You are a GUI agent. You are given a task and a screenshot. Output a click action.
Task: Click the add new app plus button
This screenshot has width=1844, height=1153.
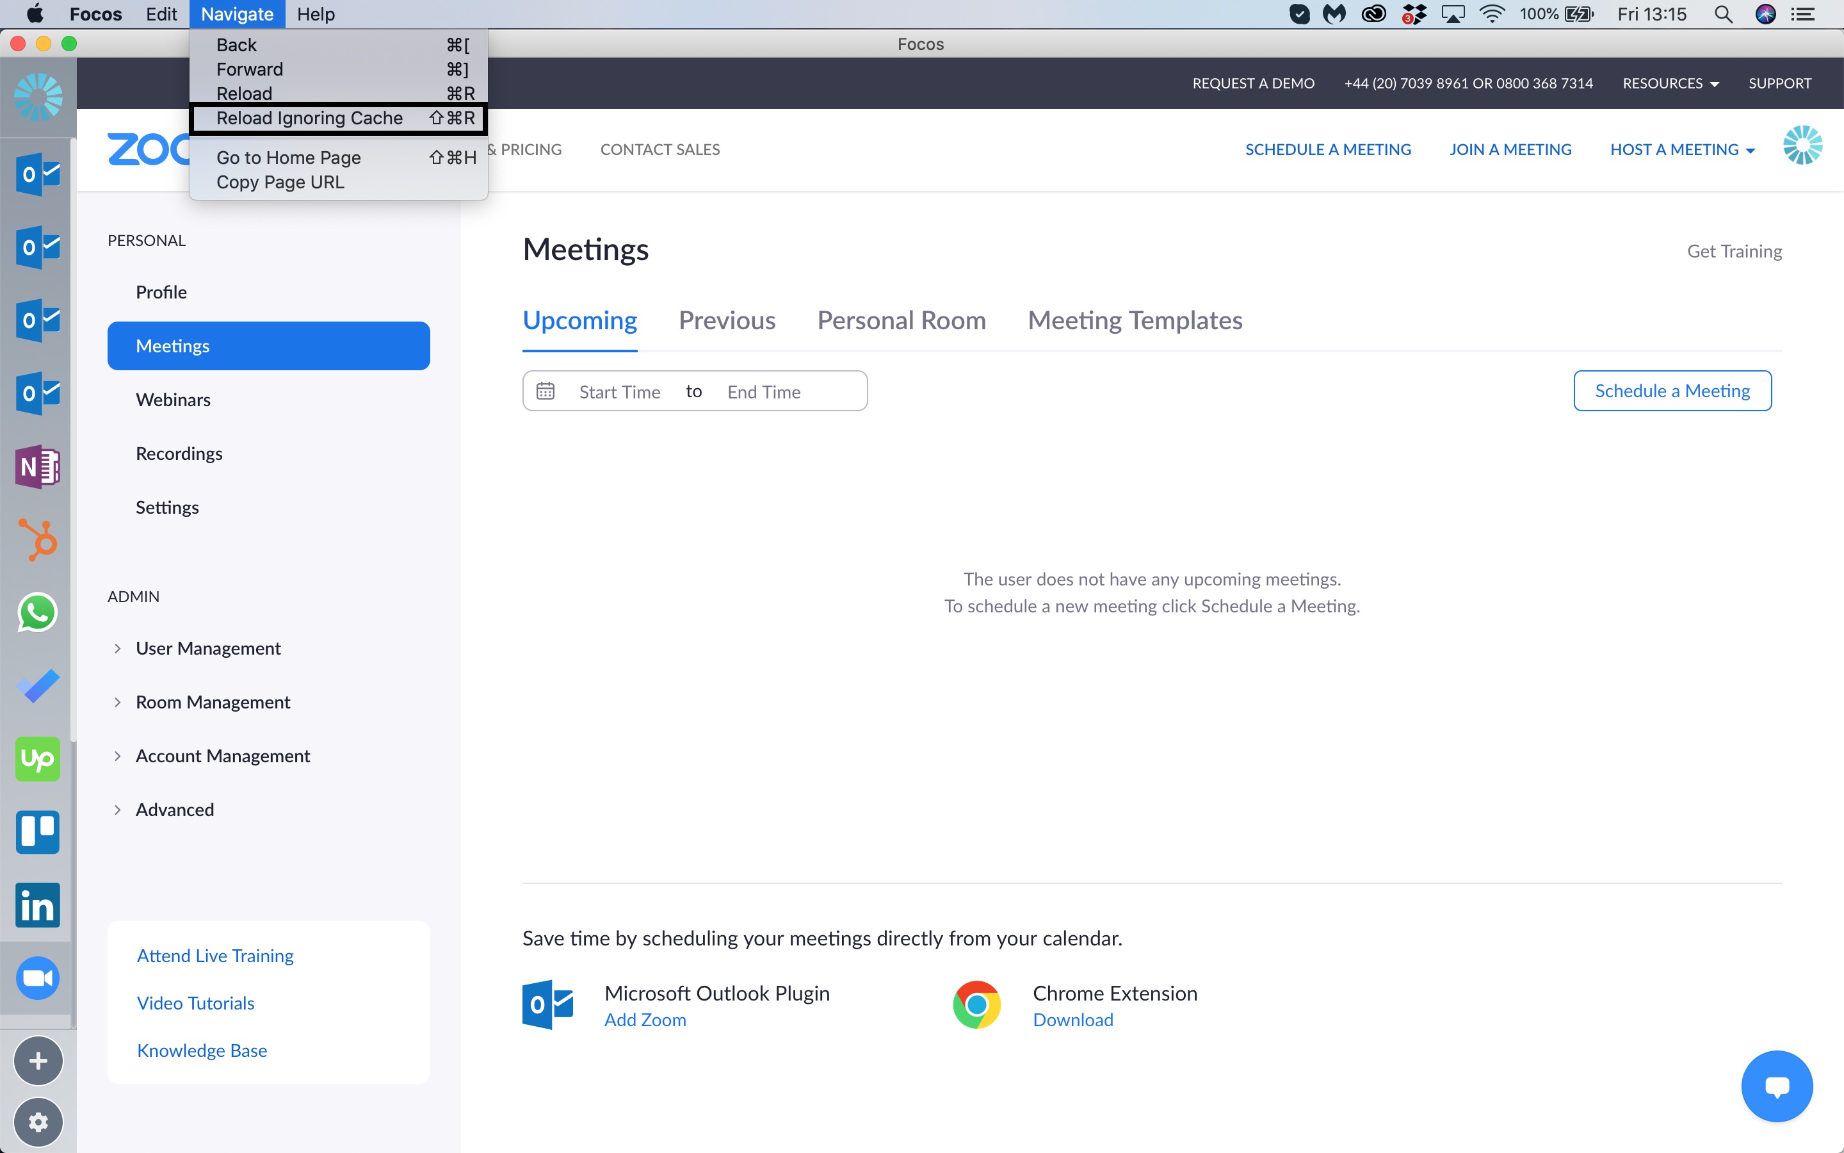[x=37, y=1060]
